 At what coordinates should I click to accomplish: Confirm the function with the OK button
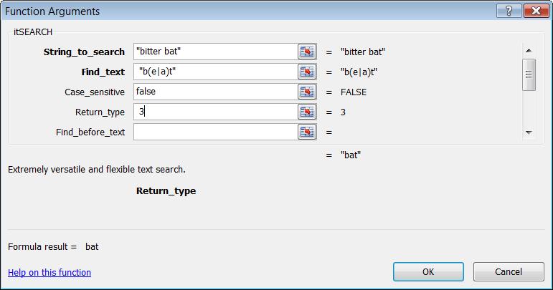click(428, 271)
